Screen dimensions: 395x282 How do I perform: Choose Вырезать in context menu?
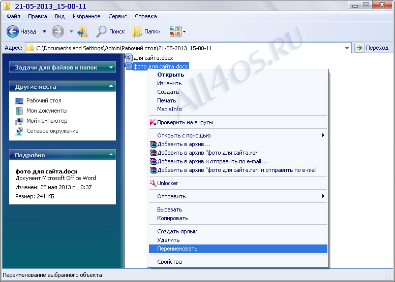tap(238, 209)
